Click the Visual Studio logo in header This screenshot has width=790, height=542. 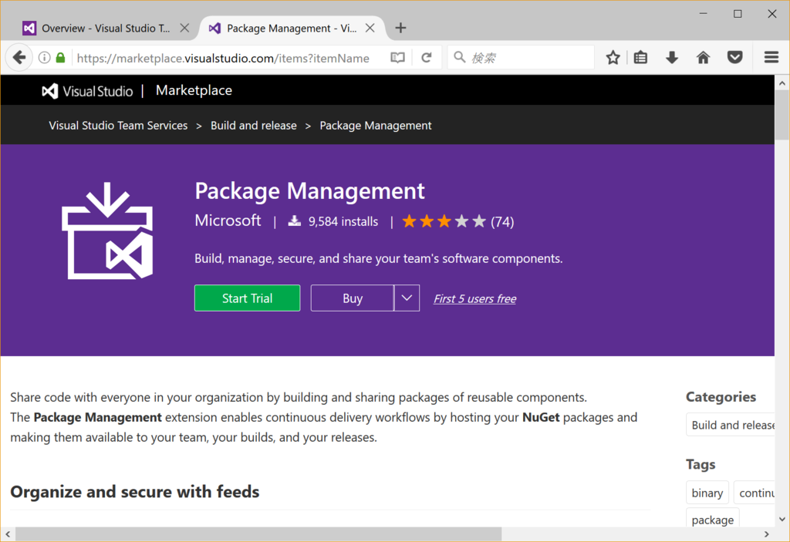[87, 91]
